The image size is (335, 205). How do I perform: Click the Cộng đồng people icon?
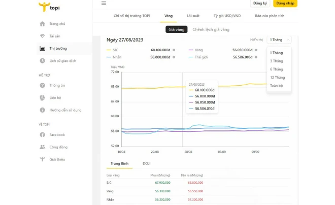point(42,147)
